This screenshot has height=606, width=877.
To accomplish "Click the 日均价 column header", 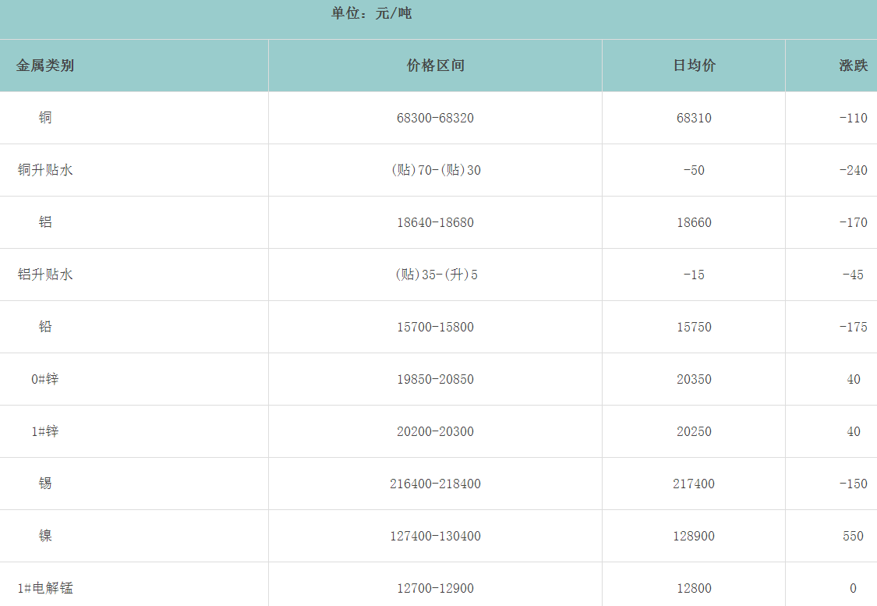I will point(694,66).
